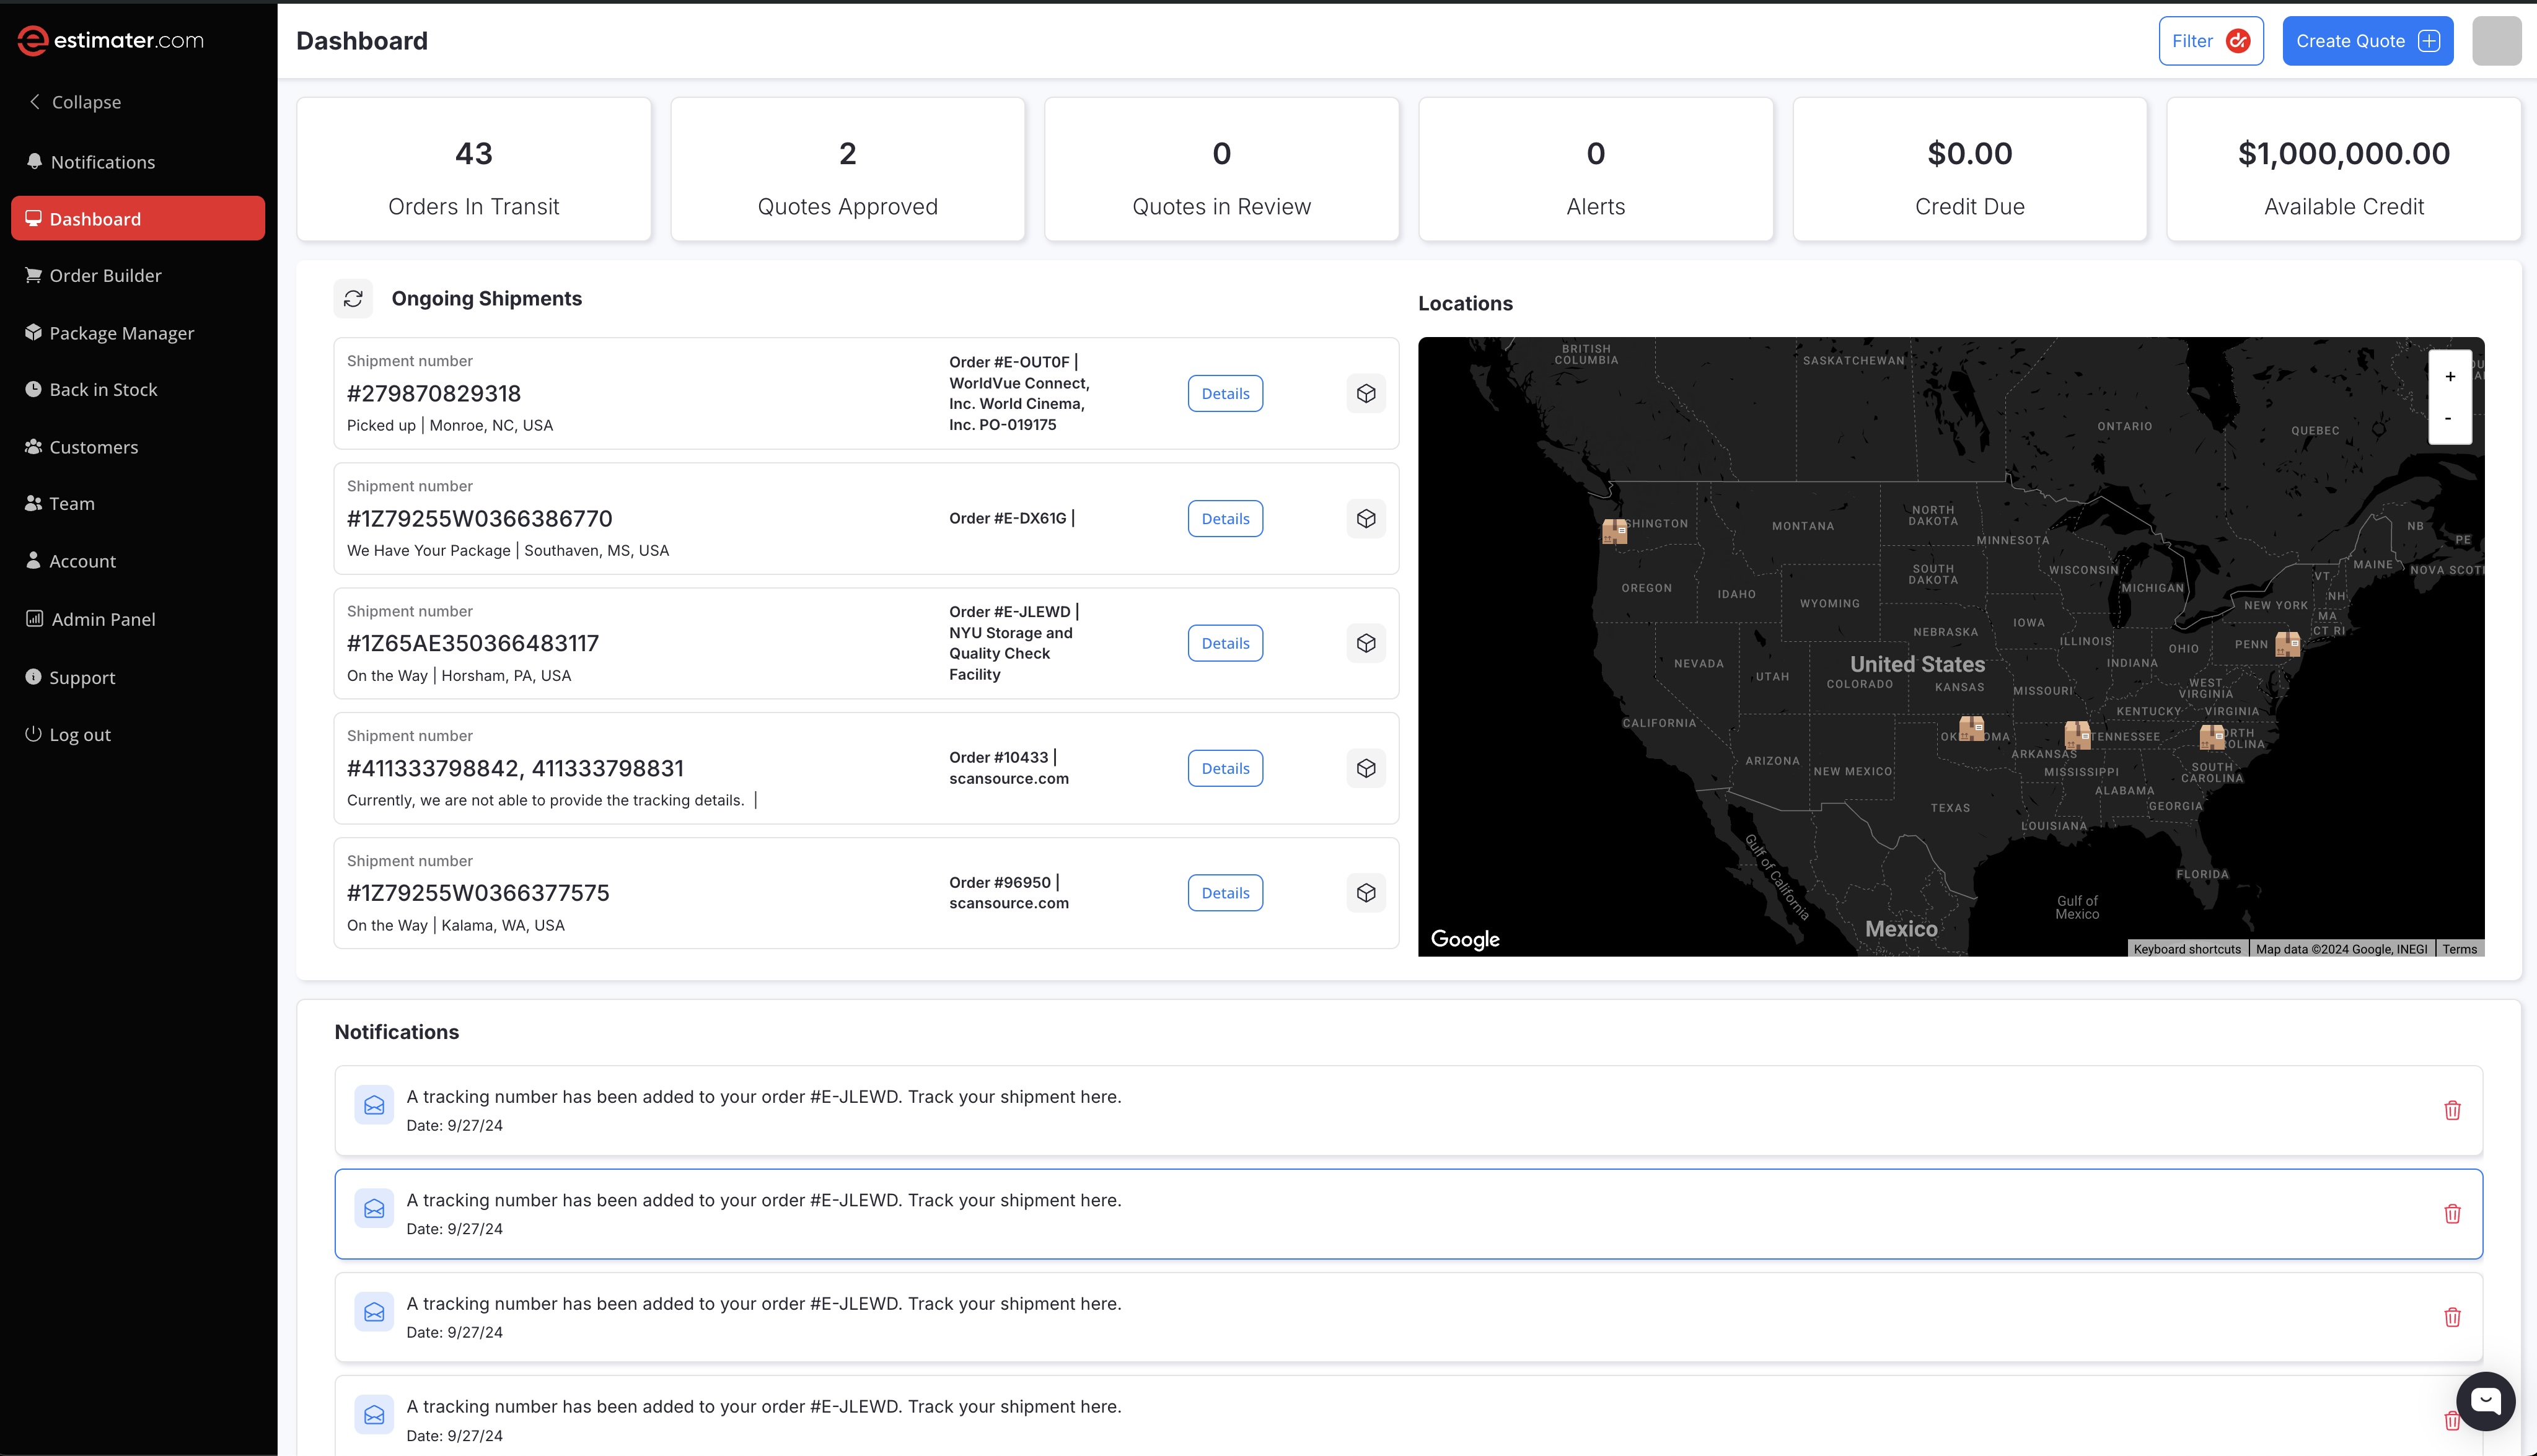This screenshot has height=1456, width=2537.
Task: Click Create Quote button
Action: point(2367,41)
